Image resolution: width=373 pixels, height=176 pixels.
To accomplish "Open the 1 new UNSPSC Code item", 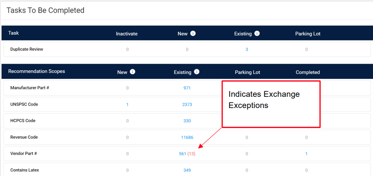I will point(127,104).
